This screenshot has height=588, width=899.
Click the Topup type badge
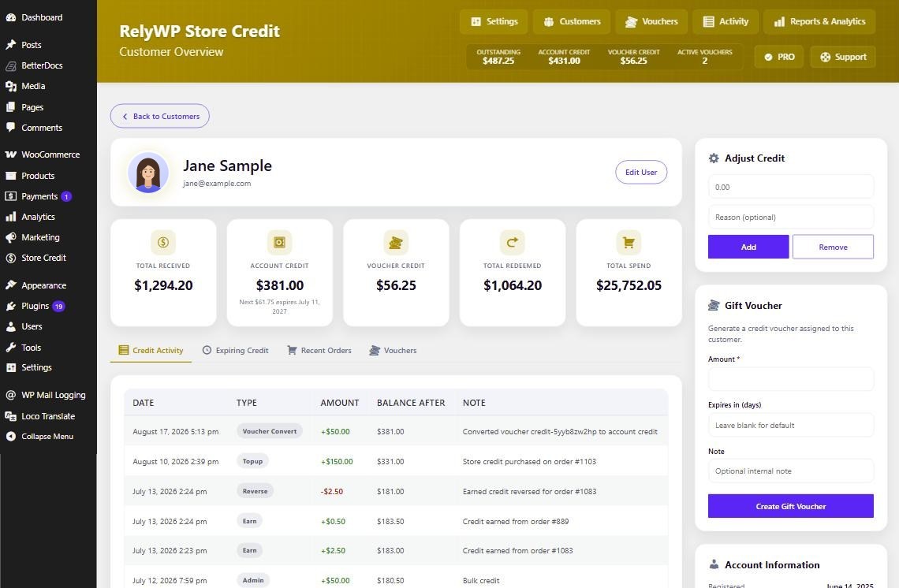[x=252, y=461]
